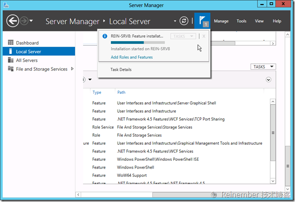
Task: Open the Manage menu
Action: tap(221, 21)
